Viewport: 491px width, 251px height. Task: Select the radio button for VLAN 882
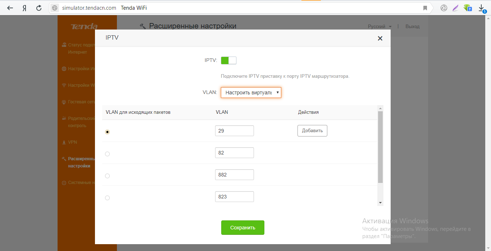(x=107, y=176)
